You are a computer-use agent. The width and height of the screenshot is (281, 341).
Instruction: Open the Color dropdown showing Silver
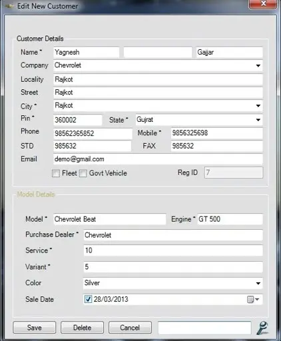click(258, 283)
